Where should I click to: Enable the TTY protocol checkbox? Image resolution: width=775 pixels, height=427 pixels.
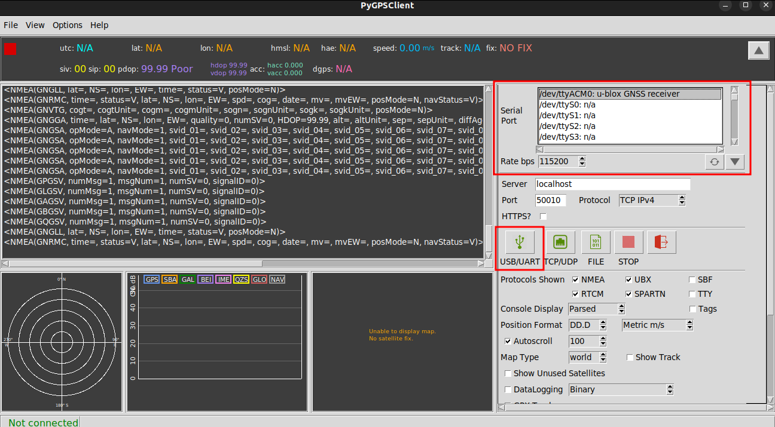(692, 294)
